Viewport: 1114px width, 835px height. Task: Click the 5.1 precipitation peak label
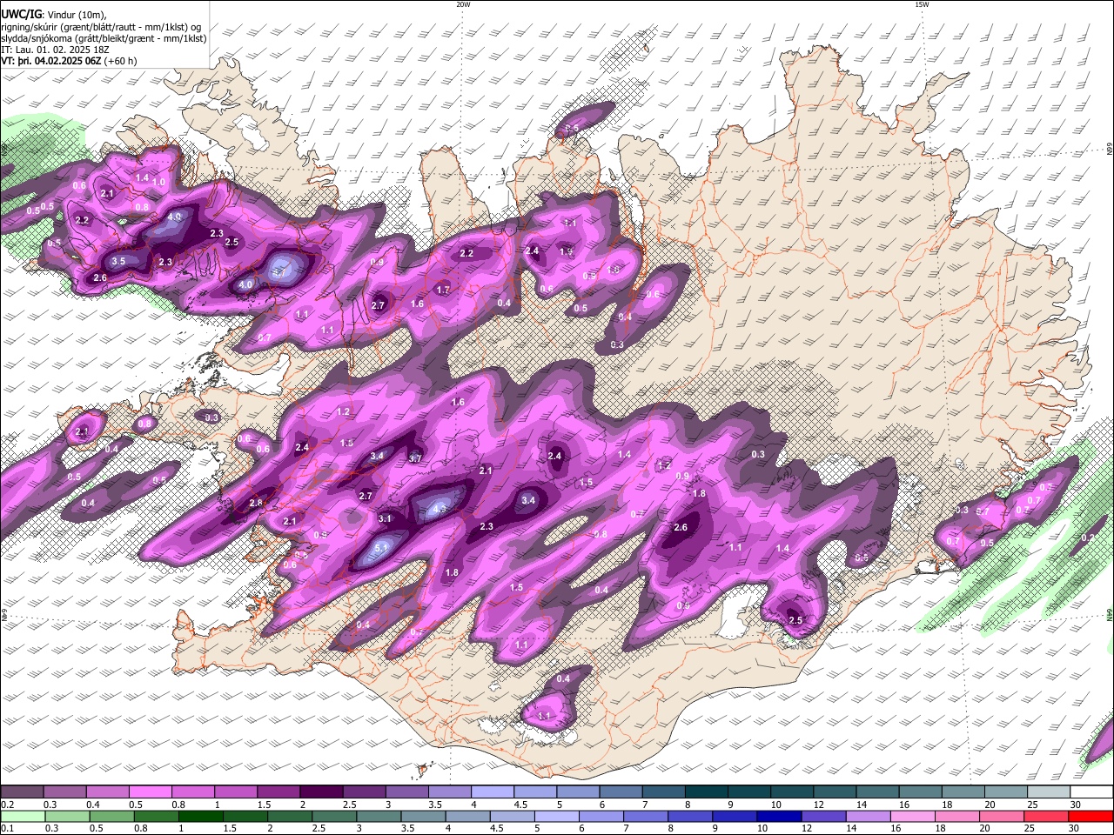point(381,549)
